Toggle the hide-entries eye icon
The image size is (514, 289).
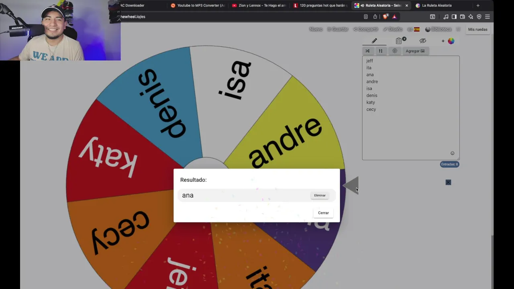[422, 41]
